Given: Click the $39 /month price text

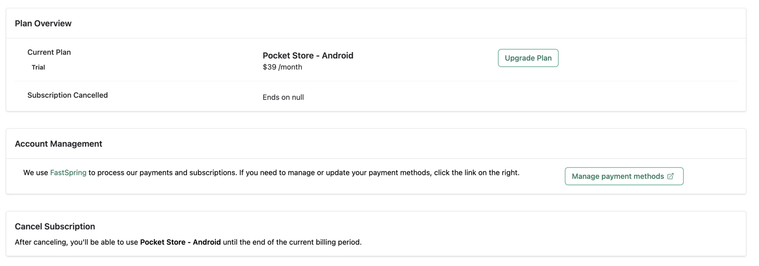Looking at the screenshot, I should click(282, 67).
